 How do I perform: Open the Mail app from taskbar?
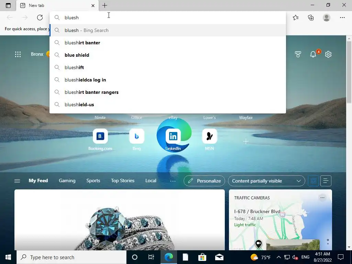pyautogui.click(x=219, y=257)
